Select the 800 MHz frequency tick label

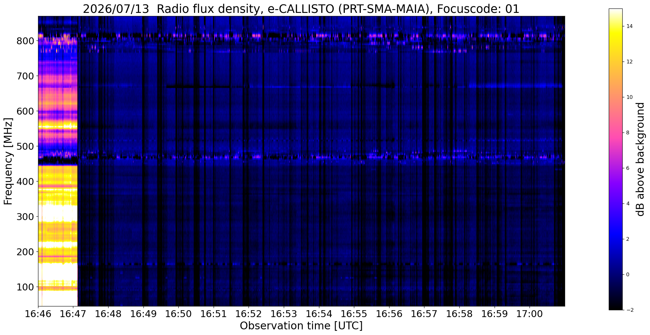[25, 41]
